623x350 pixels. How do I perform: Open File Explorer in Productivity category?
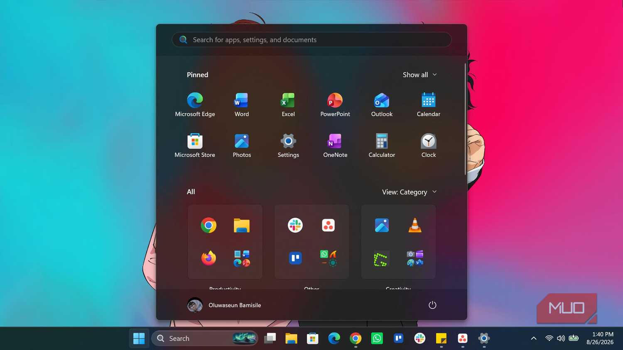pyautogui.click(x=241, y=225)
